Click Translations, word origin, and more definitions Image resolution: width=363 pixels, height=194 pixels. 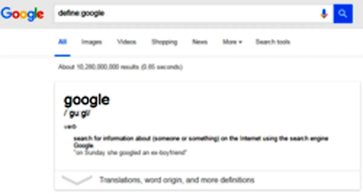tap(177, 180)
